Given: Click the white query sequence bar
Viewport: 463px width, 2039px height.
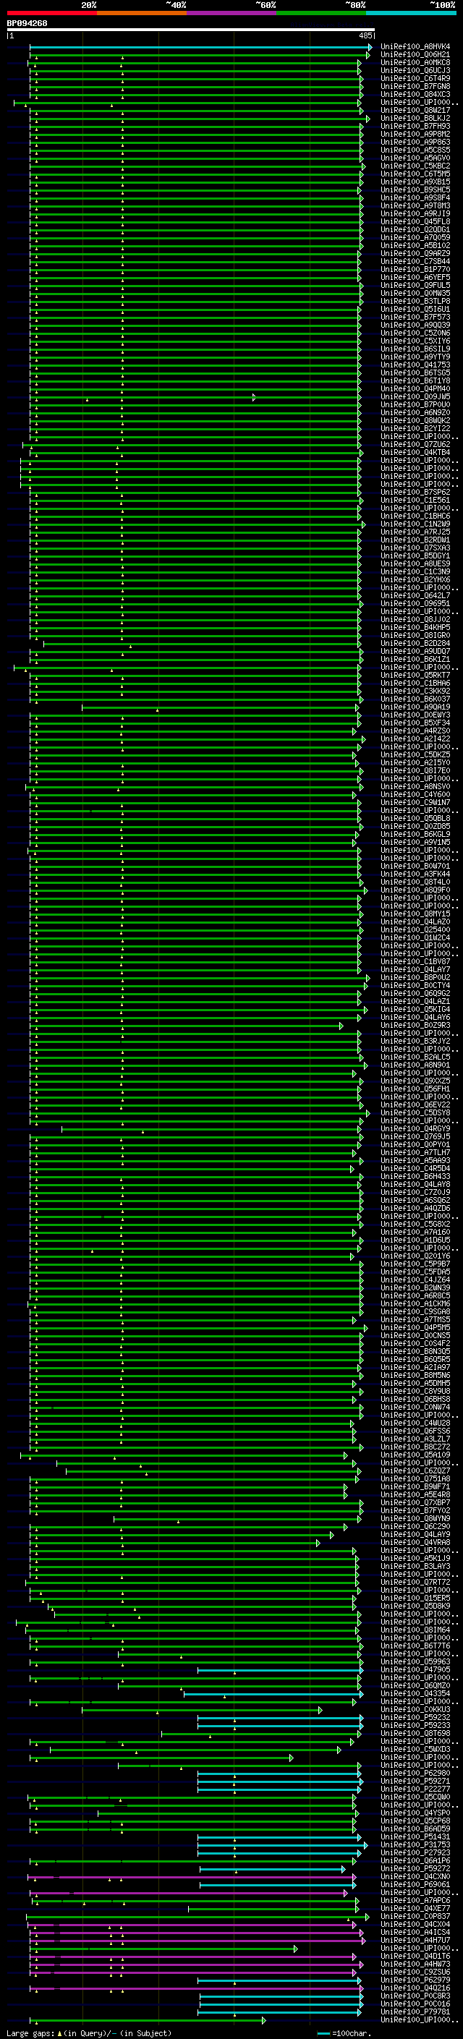Looking at the screenshot, I should [191, 30].
